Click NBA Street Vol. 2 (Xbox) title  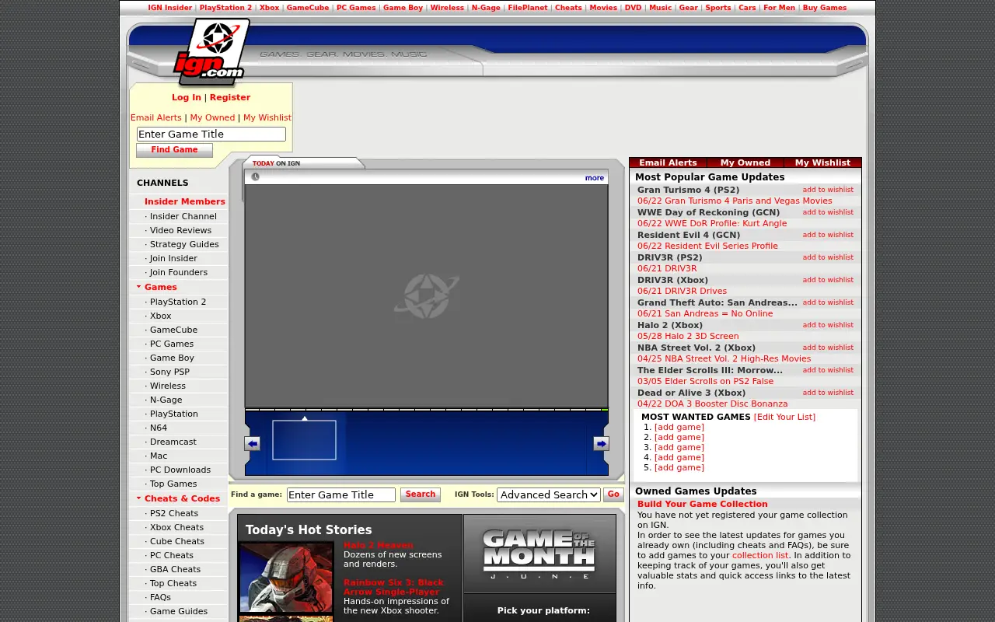(x=696, y=348)
